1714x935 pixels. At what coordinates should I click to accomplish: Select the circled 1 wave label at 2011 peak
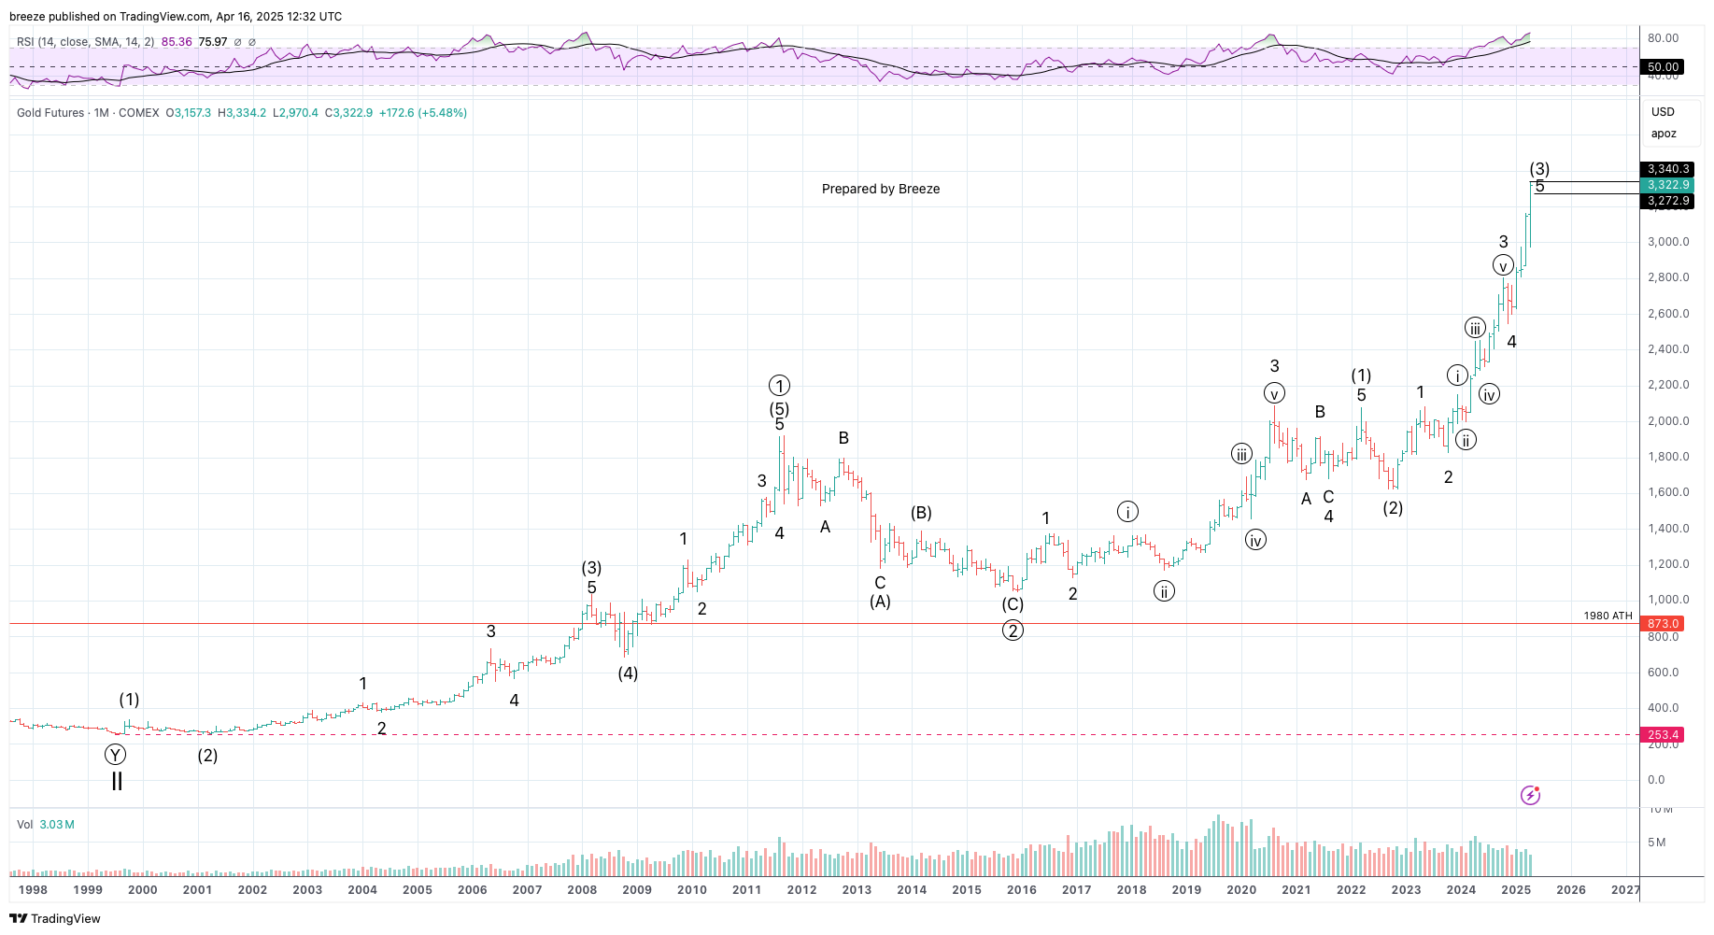(x=779, y=385)
